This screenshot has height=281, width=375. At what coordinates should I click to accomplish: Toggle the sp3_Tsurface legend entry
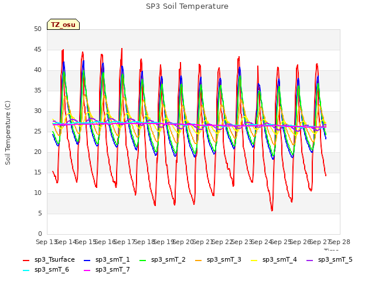click(x=49, y=260)
